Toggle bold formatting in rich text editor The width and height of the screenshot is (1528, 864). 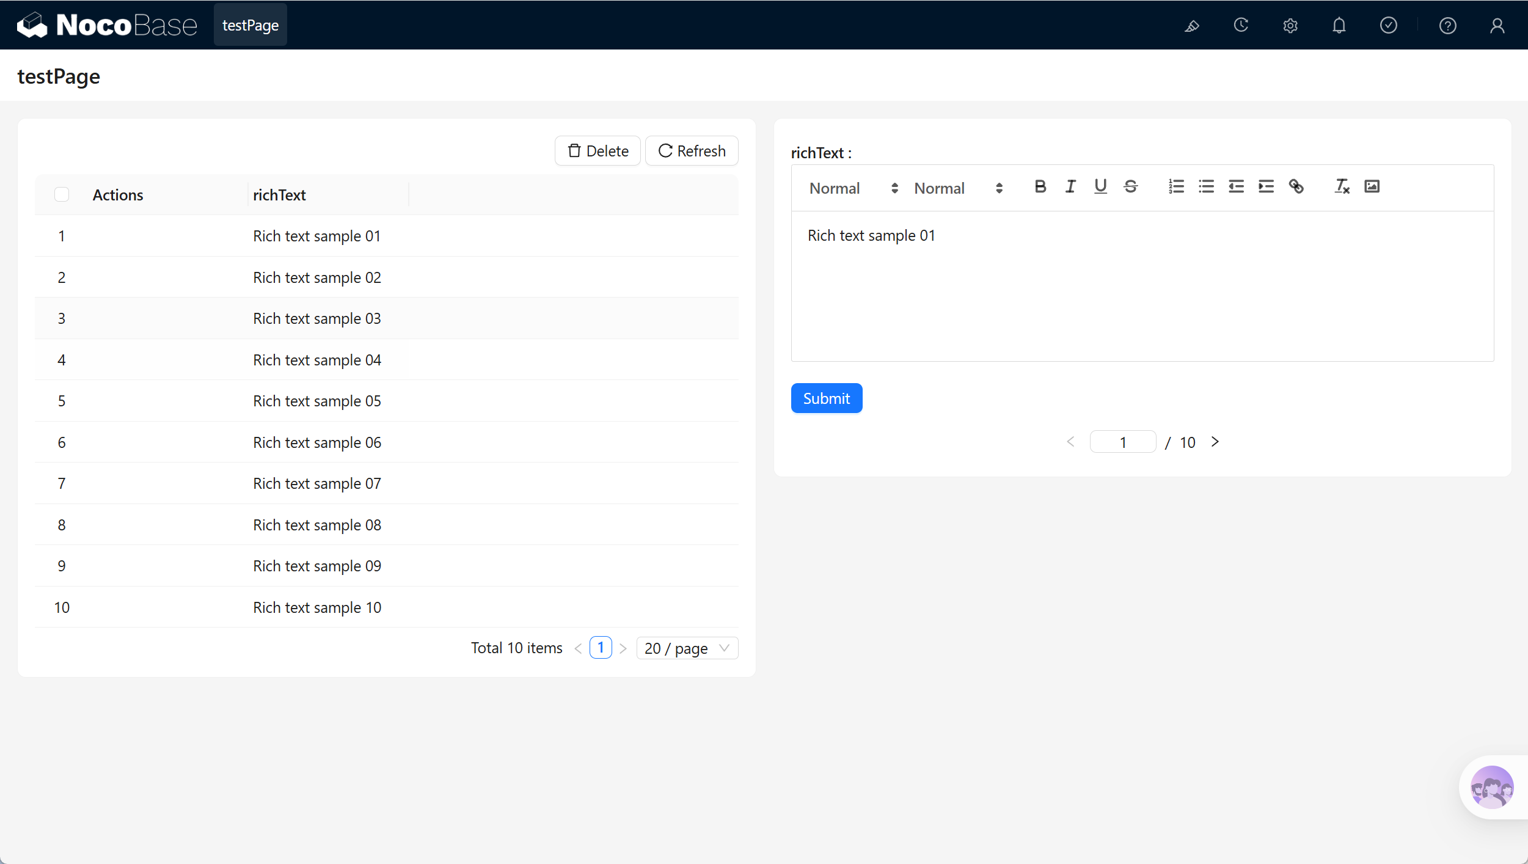pos(1040,187)
